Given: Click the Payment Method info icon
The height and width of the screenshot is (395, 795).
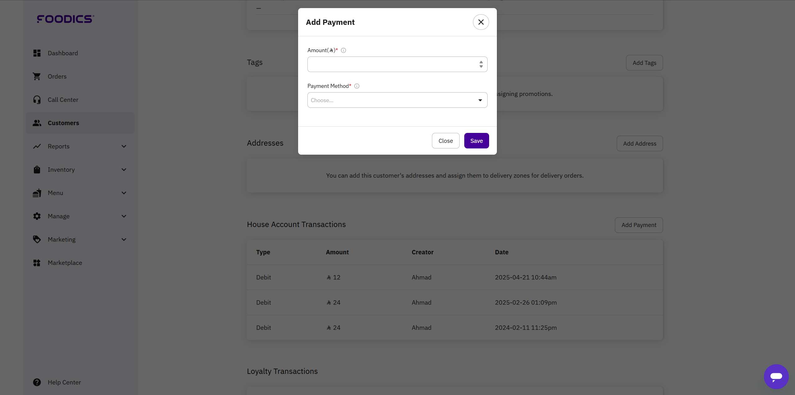Looking at the screenshot, I should [357, 86].
